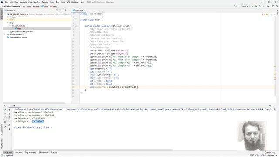Expand the out folder
The width and height of the screenshot is (279, 157).
coord(8,20)
